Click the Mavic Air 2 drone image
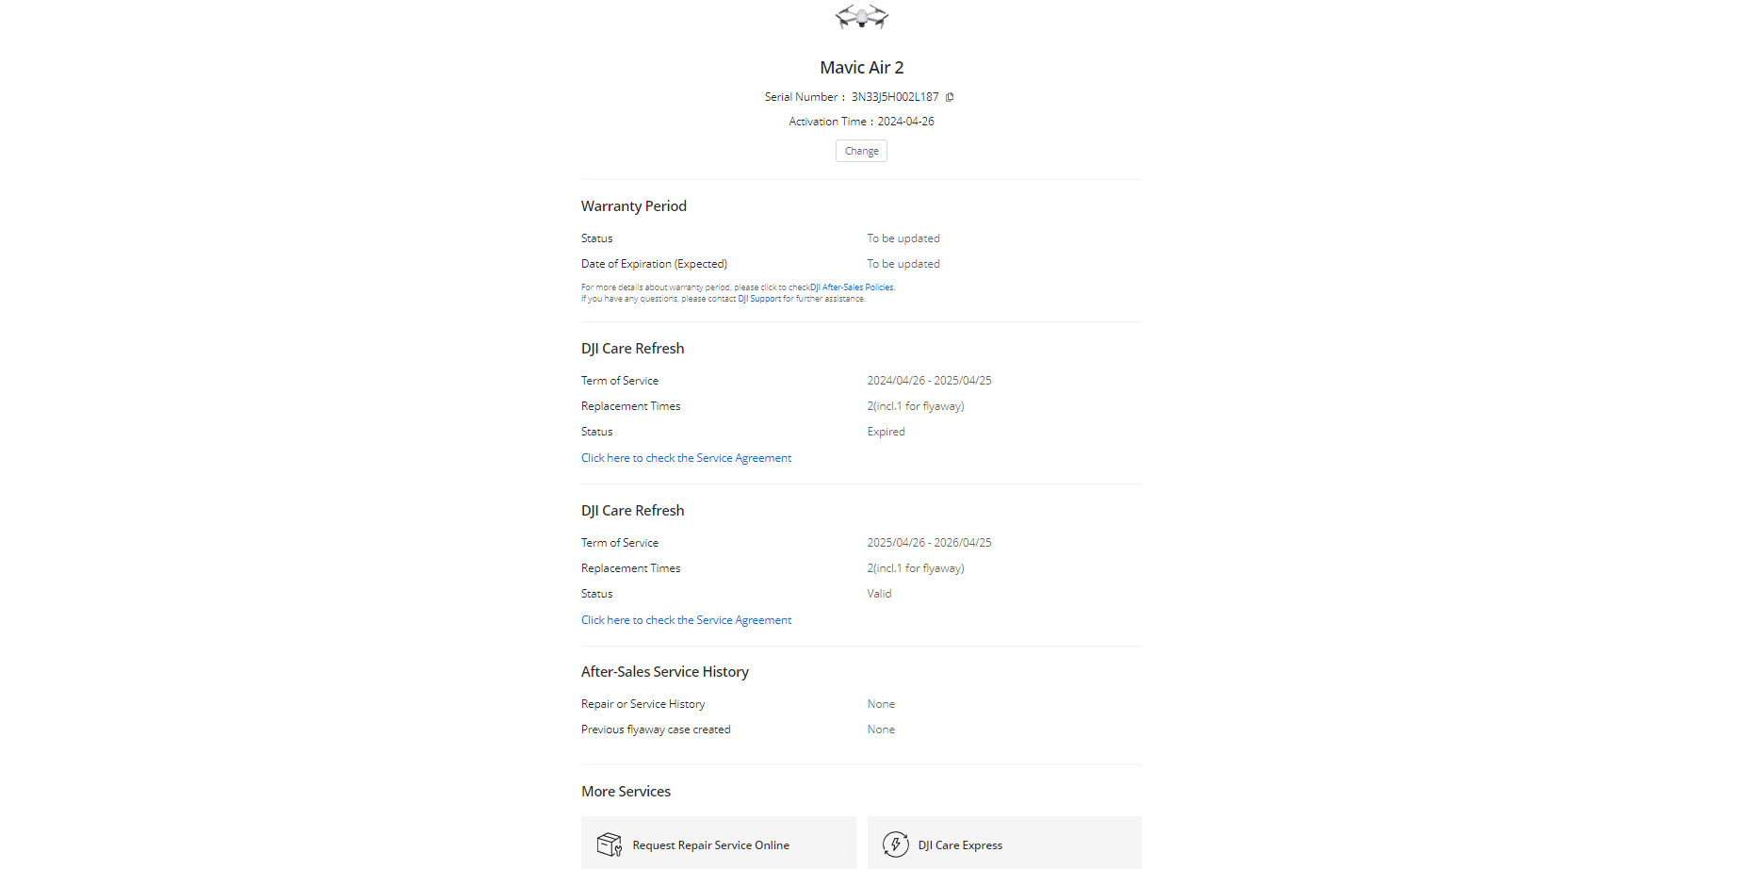1757x869 pixels. point(862,16)
